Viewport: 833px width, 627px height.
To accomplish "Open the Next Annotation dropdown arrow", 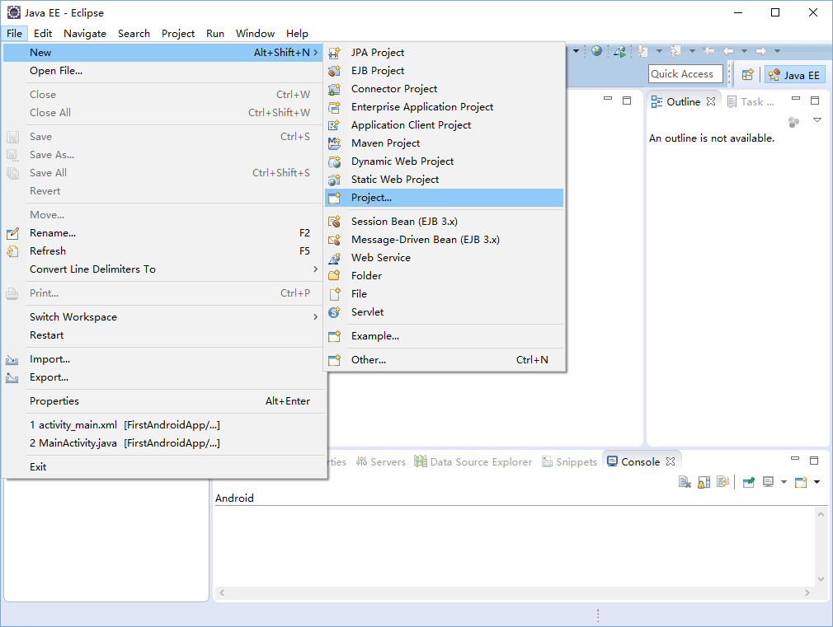I will pyautogui.click(x=659, y=51).
